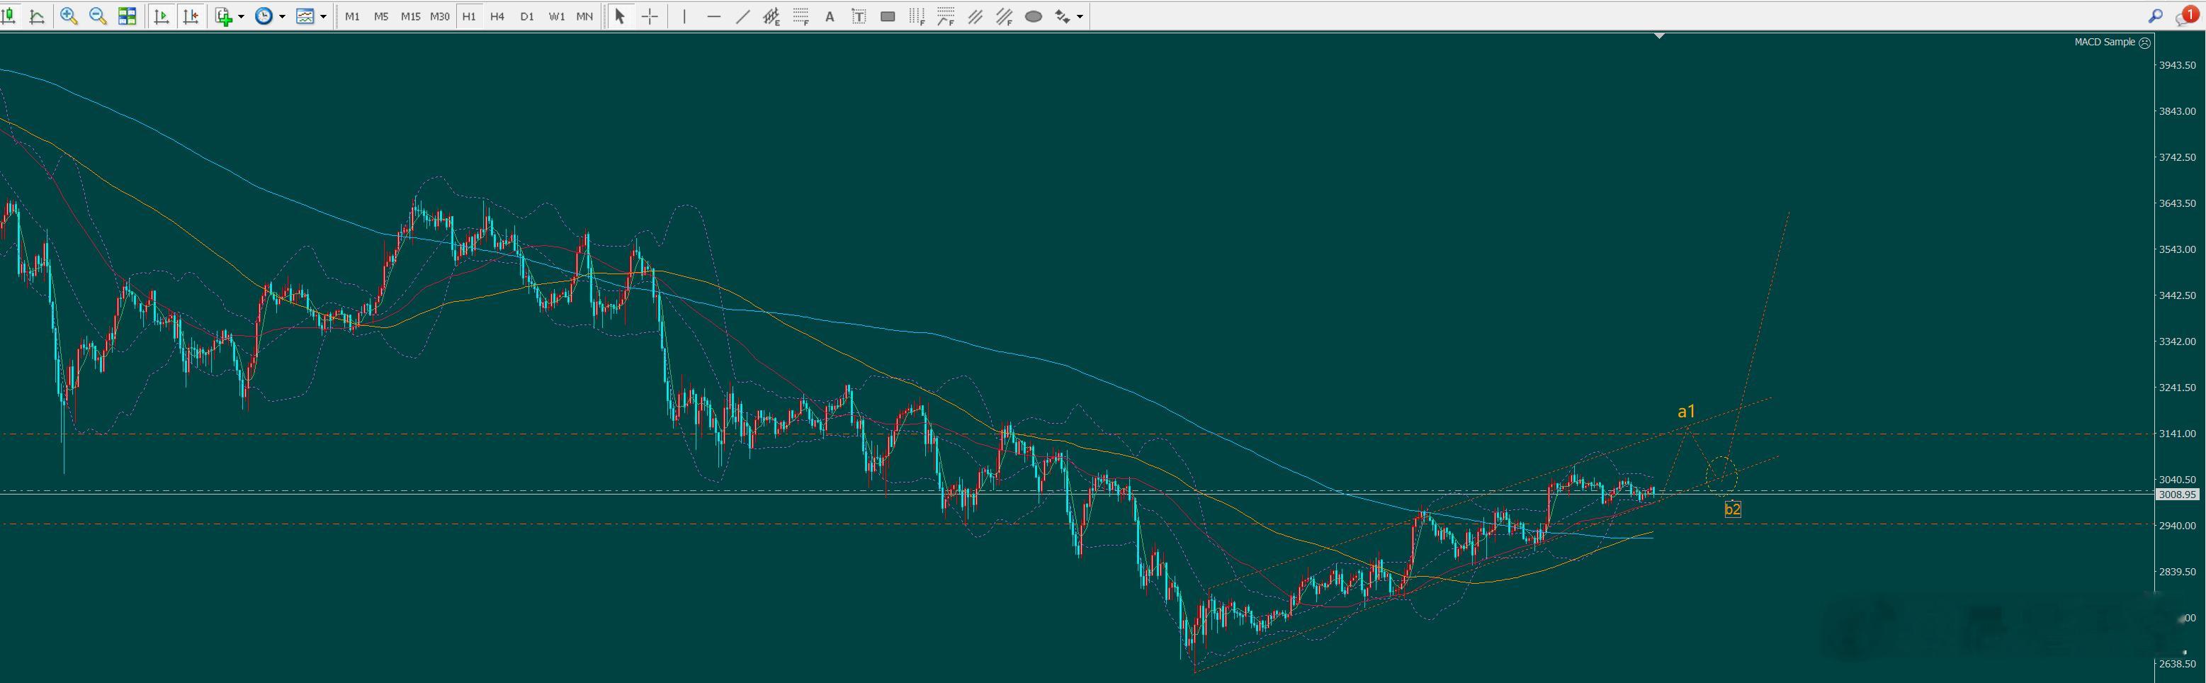Select the rectangle shape tool
Viewport: 2206px width, 683px height.
(x=888, y=16)
